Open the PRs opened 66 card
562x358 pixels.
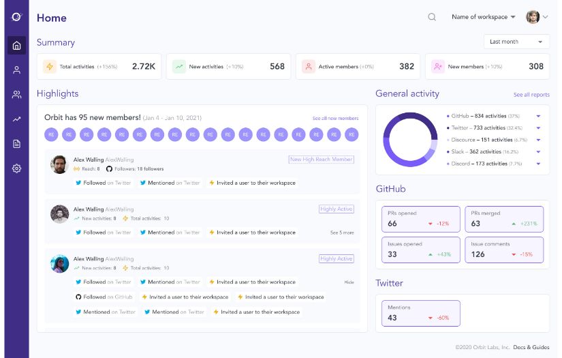[421, 219]
